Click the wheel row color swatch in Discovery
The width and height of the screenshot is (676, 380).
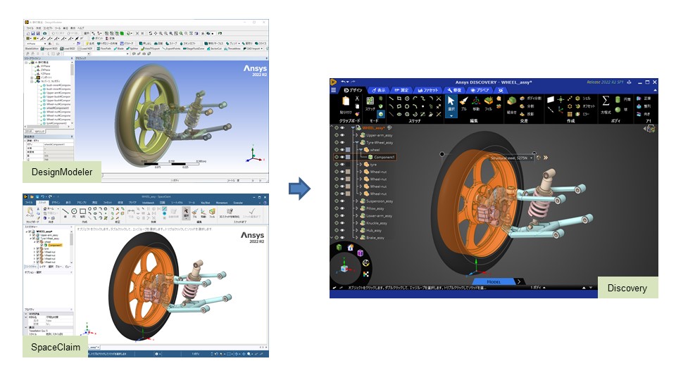[x=349, y=150]
